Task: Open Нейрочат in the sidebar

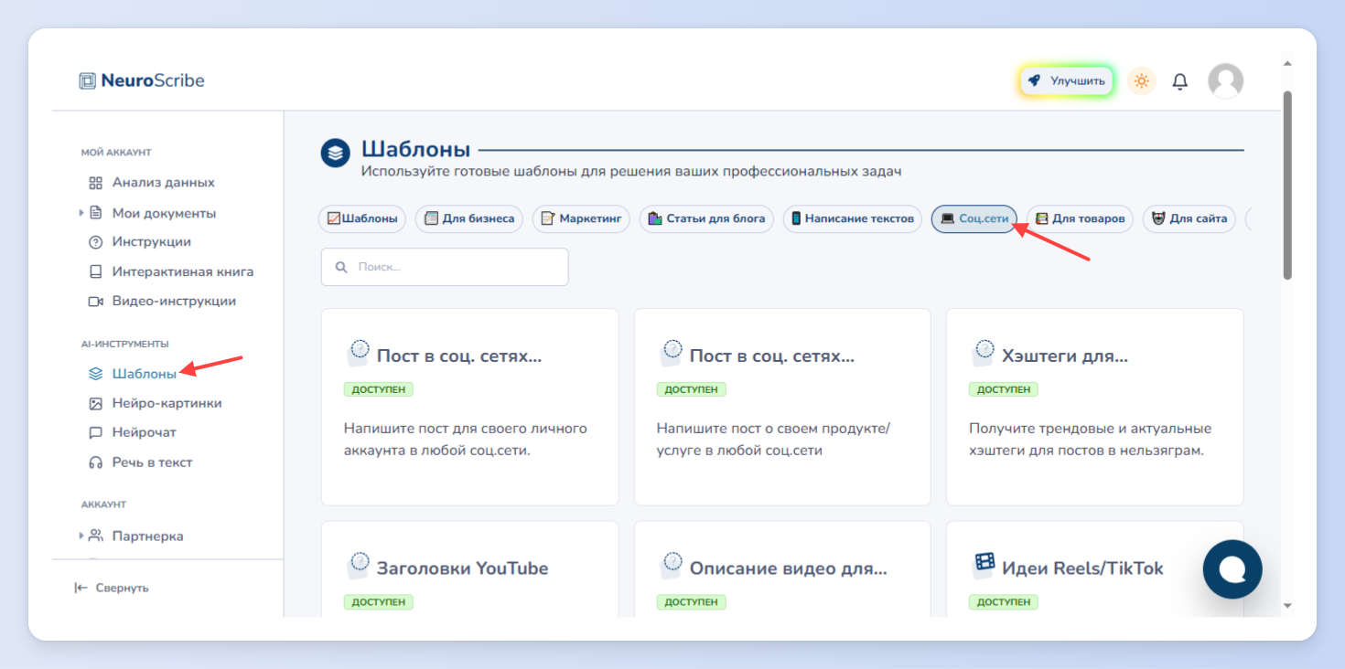Action: tap(144, 433)
